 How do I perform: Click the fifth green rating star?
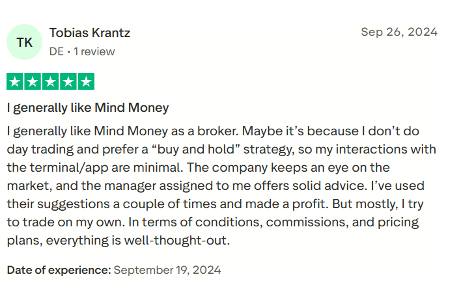pyautogui.click(x=85, y=82)
